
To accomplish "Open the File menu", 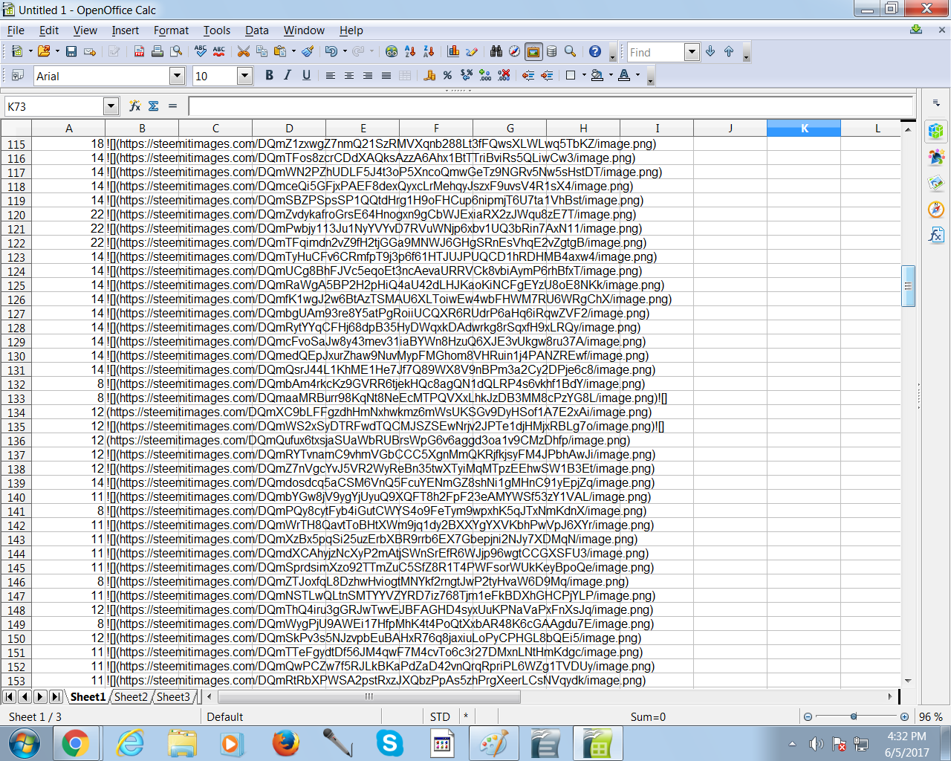I will coord(16,30).
